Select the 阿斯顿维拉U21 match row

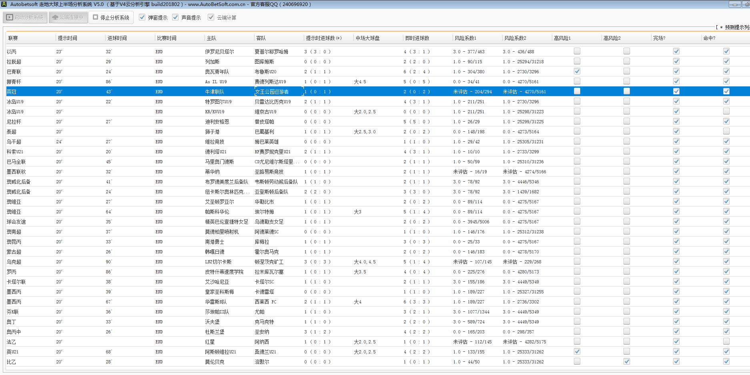pos(220,352)
